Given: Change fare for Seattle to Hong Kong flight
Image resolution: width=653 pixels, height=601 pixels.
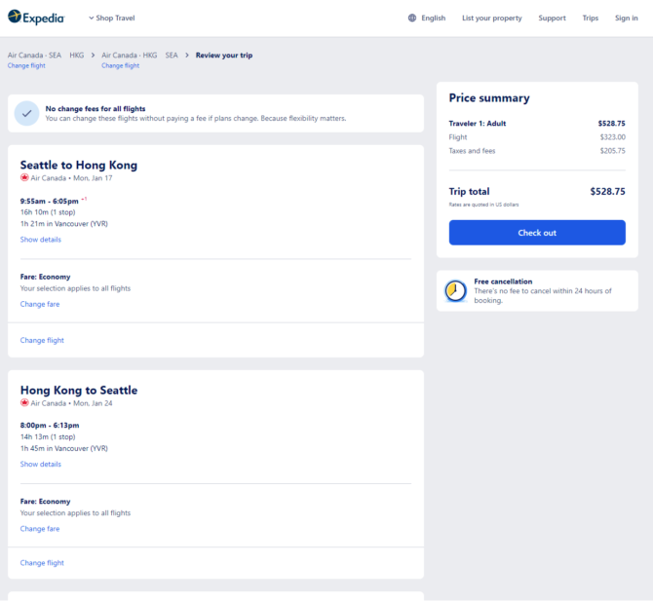Looking at the screenshot, I should (x=40, y=304).
